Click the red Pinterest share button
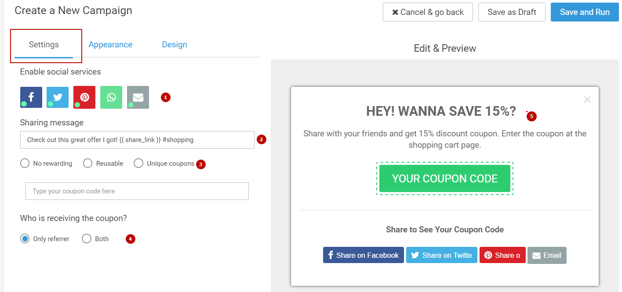The width and height of the screenshot is (622, 292). [x=502, y=255]
